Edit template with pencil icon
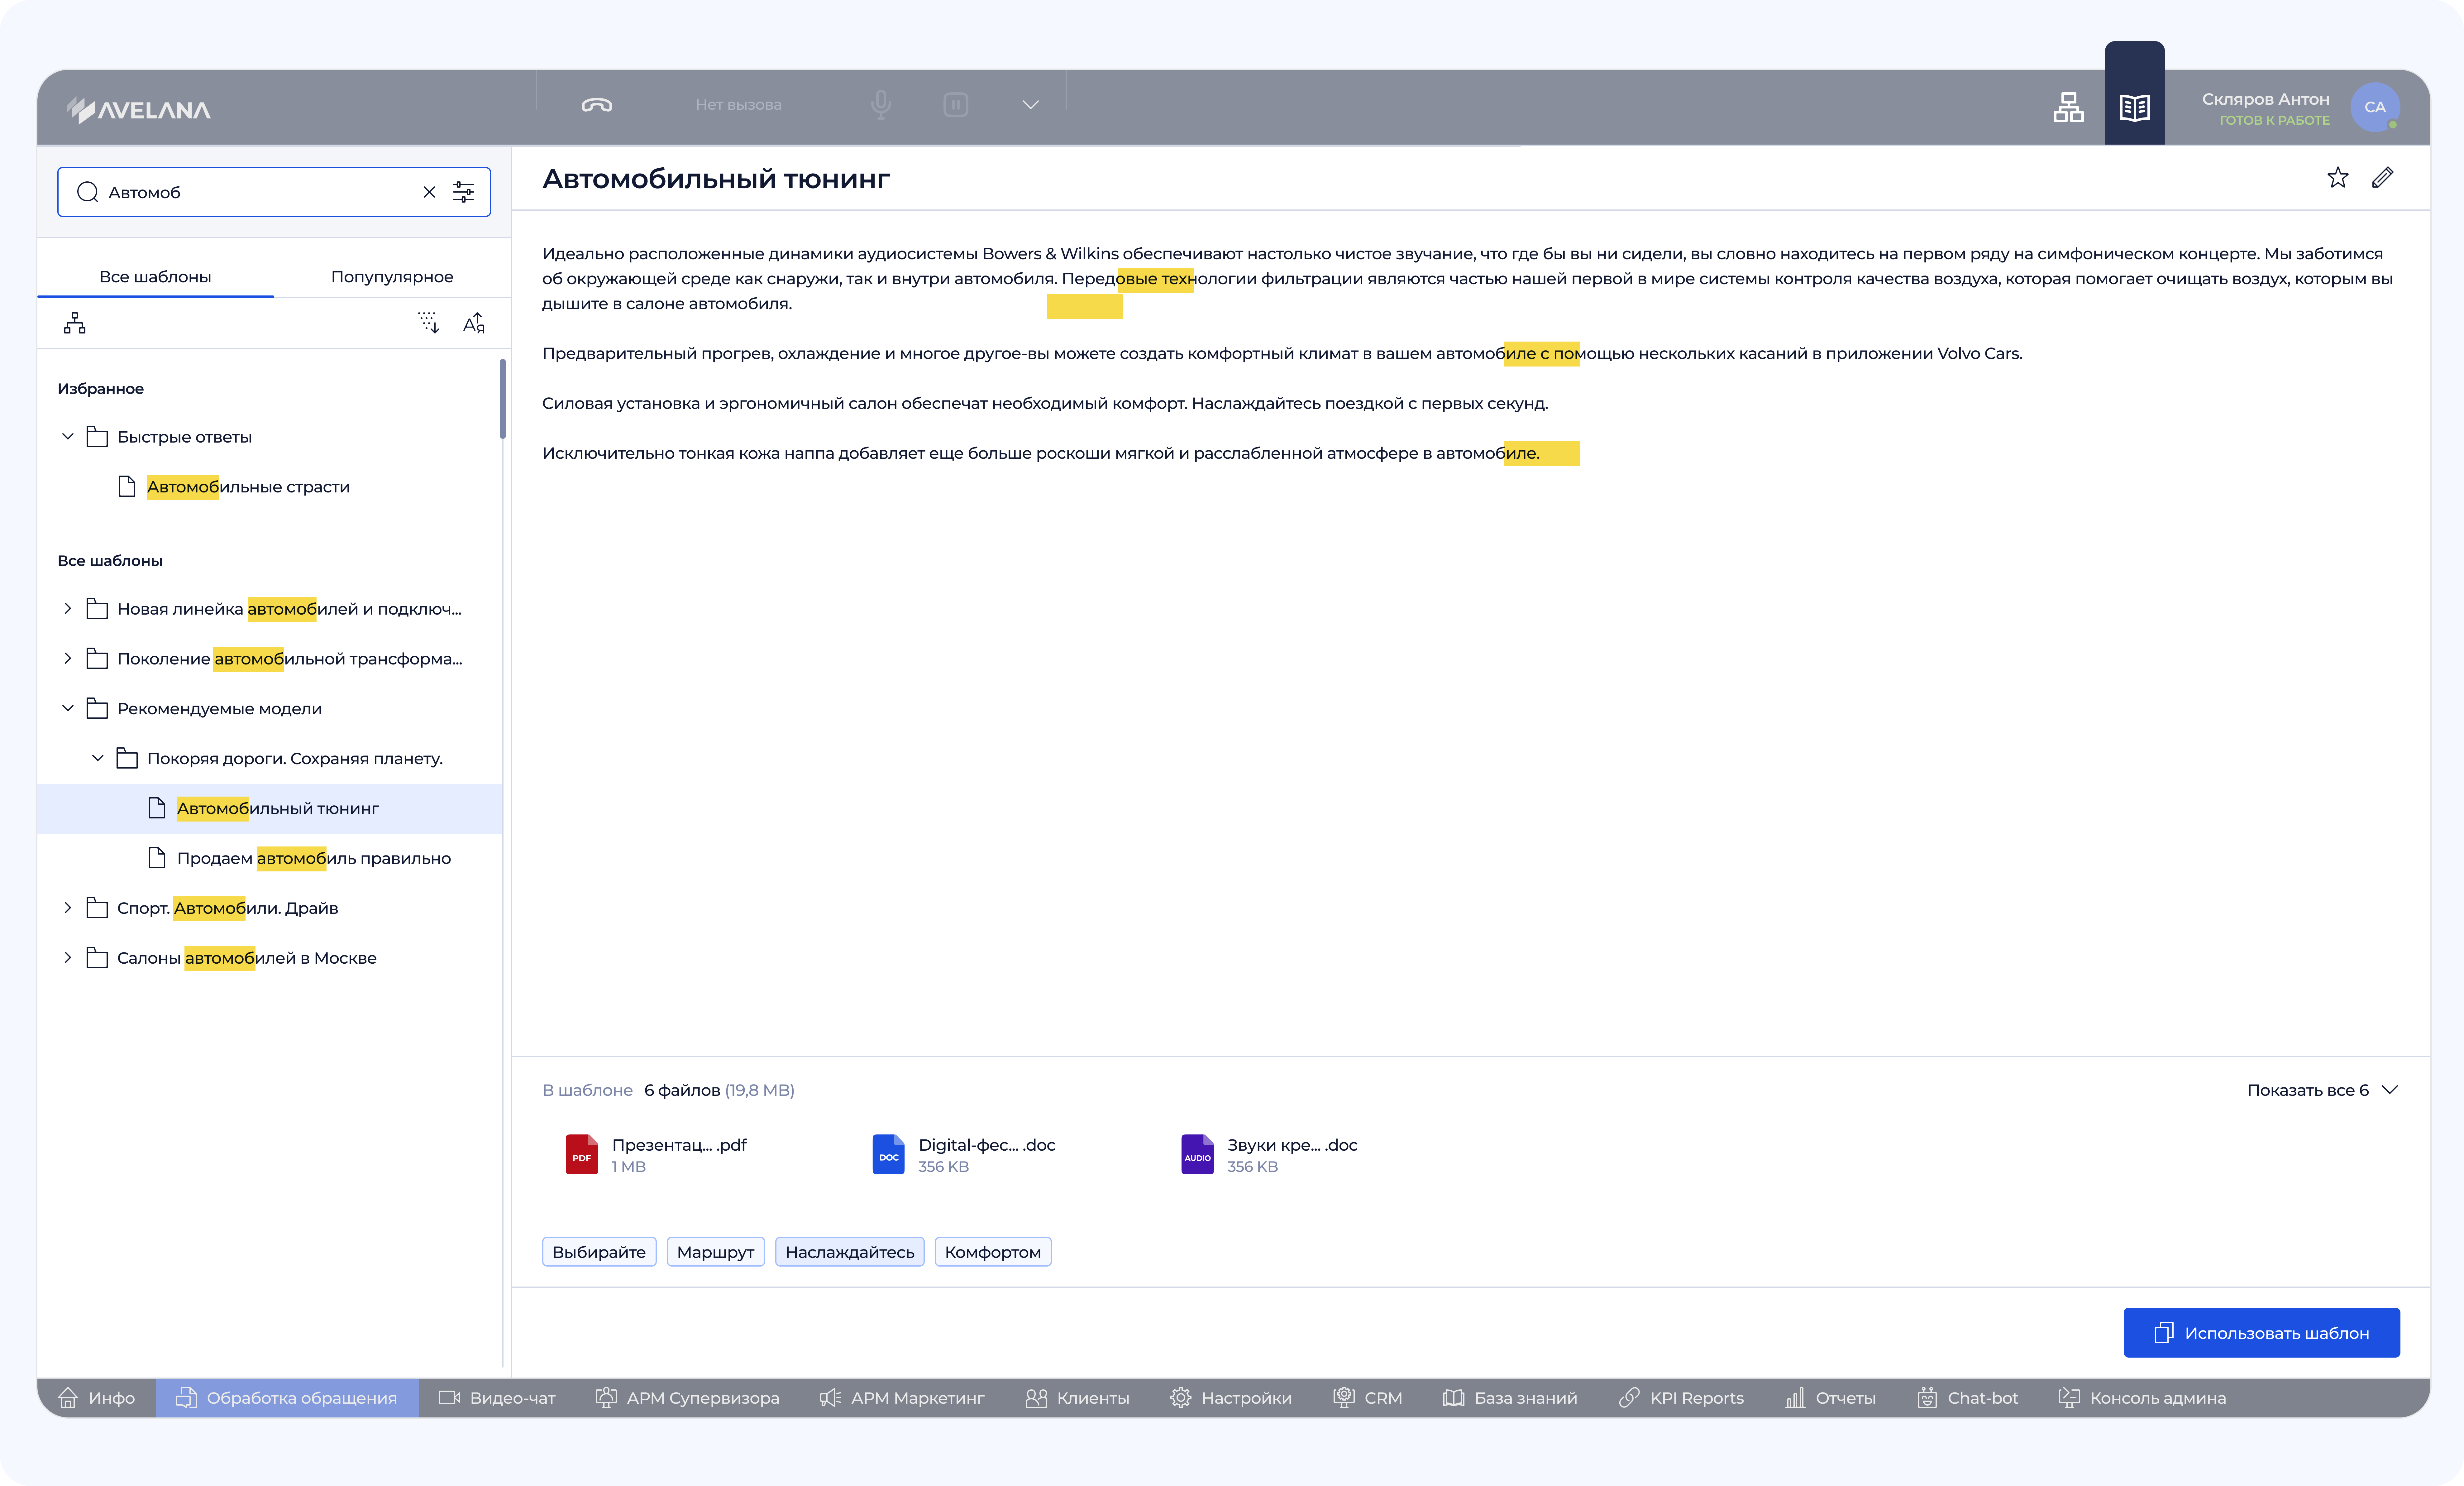Screen dimensions: 2464x1486 tap(2383, 178)
